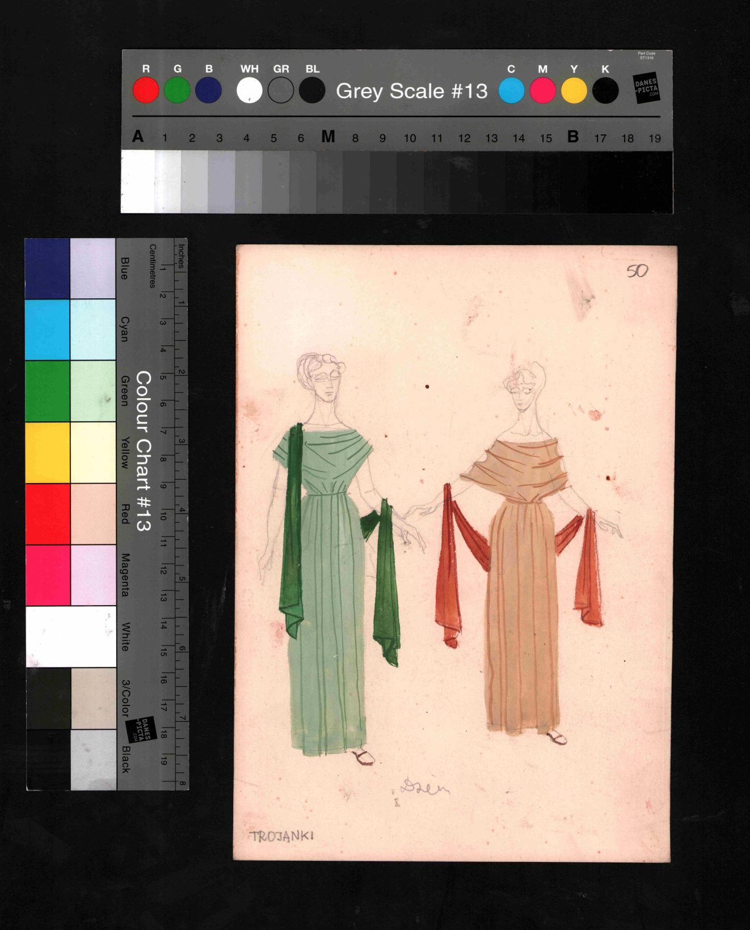
Task: Select the saturated yellow swatch on colour chart
Action: point(48,453)
